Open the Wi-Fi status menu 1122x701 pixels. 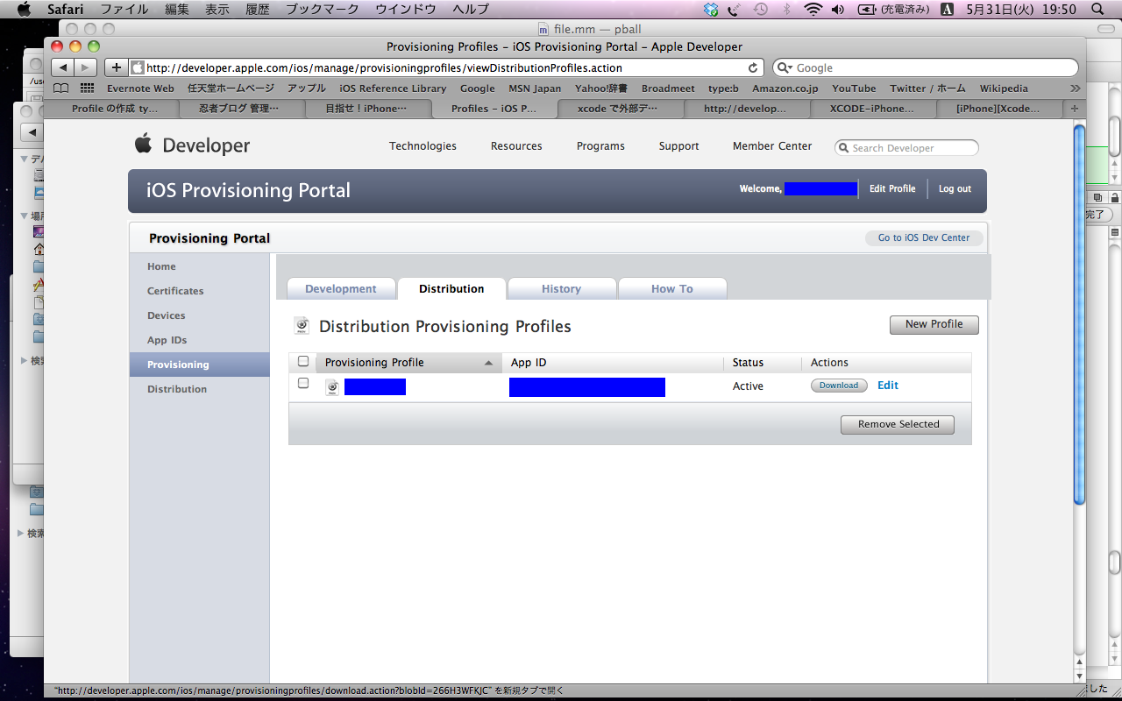tap(813, 10)
